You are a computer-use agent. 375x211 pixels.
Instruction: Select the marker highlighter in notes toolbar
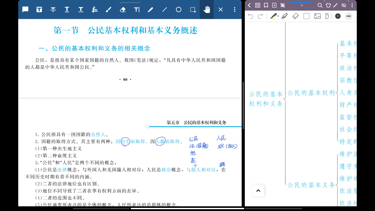coord(284,16)
